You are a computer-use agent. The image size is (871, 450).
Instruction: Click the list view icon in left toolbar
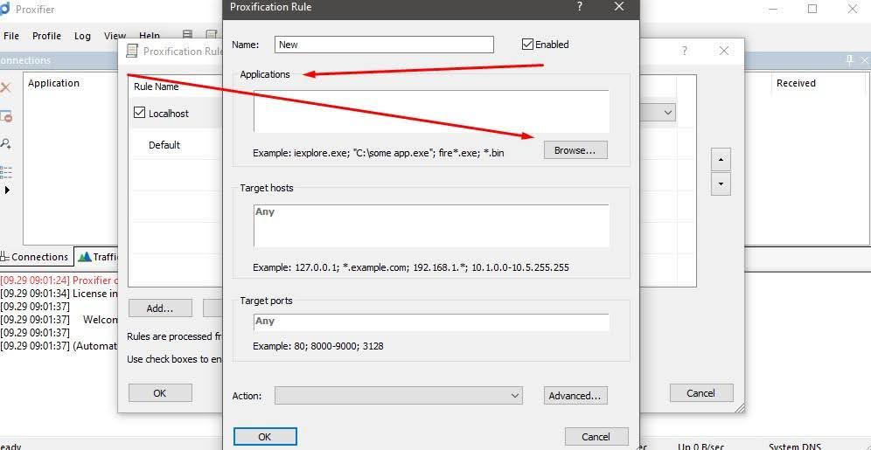point(5,171)
